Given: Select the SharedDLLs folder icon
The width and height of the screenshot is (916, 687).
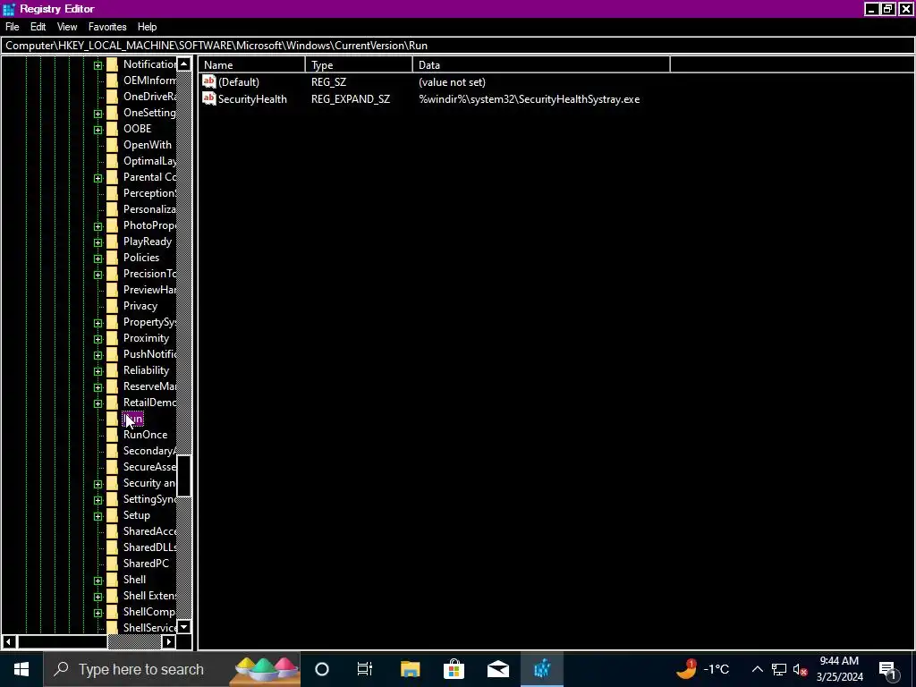Looking at the screenshot, I should (112, 547).
